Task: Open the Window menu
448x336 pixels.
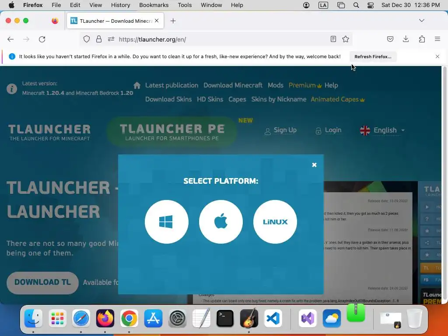Action: [x=211, y=5]
